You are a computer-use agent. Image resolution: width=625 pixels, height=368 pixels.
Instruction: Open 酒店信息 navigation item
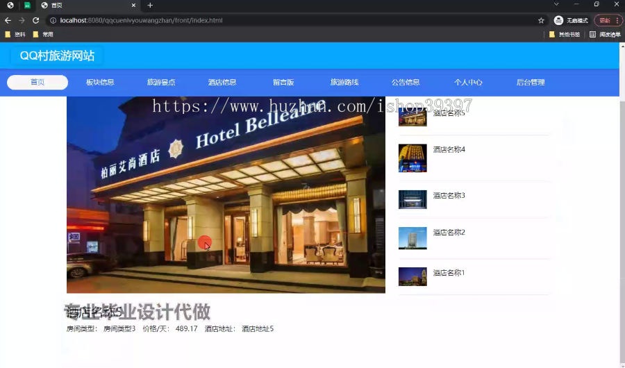[x=222, y=82]
